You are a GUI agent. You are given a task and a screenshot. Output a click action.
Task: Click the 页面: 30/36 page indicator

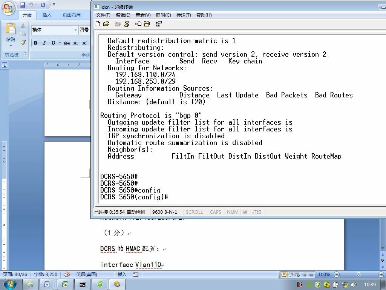[15, 275]
